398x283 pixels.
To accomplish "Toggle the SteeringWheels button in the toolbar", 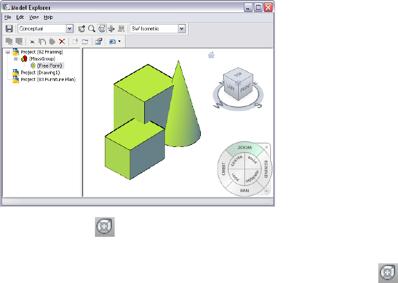I will point(102,29).
